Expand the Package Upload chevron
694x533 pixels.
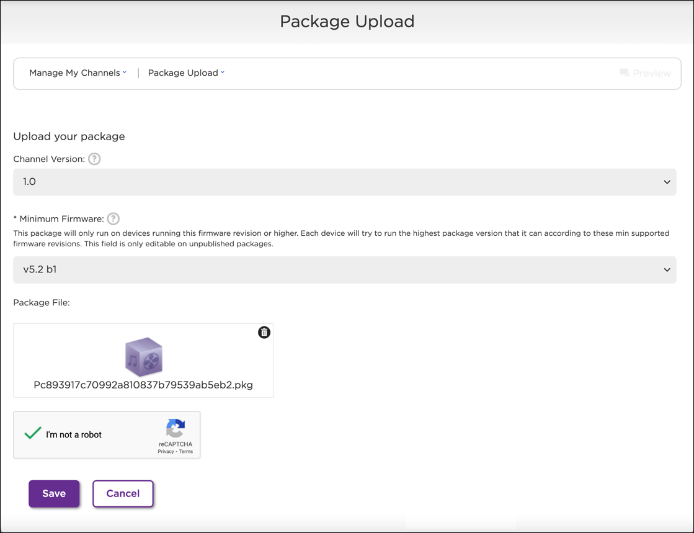(x=222, y=73)
